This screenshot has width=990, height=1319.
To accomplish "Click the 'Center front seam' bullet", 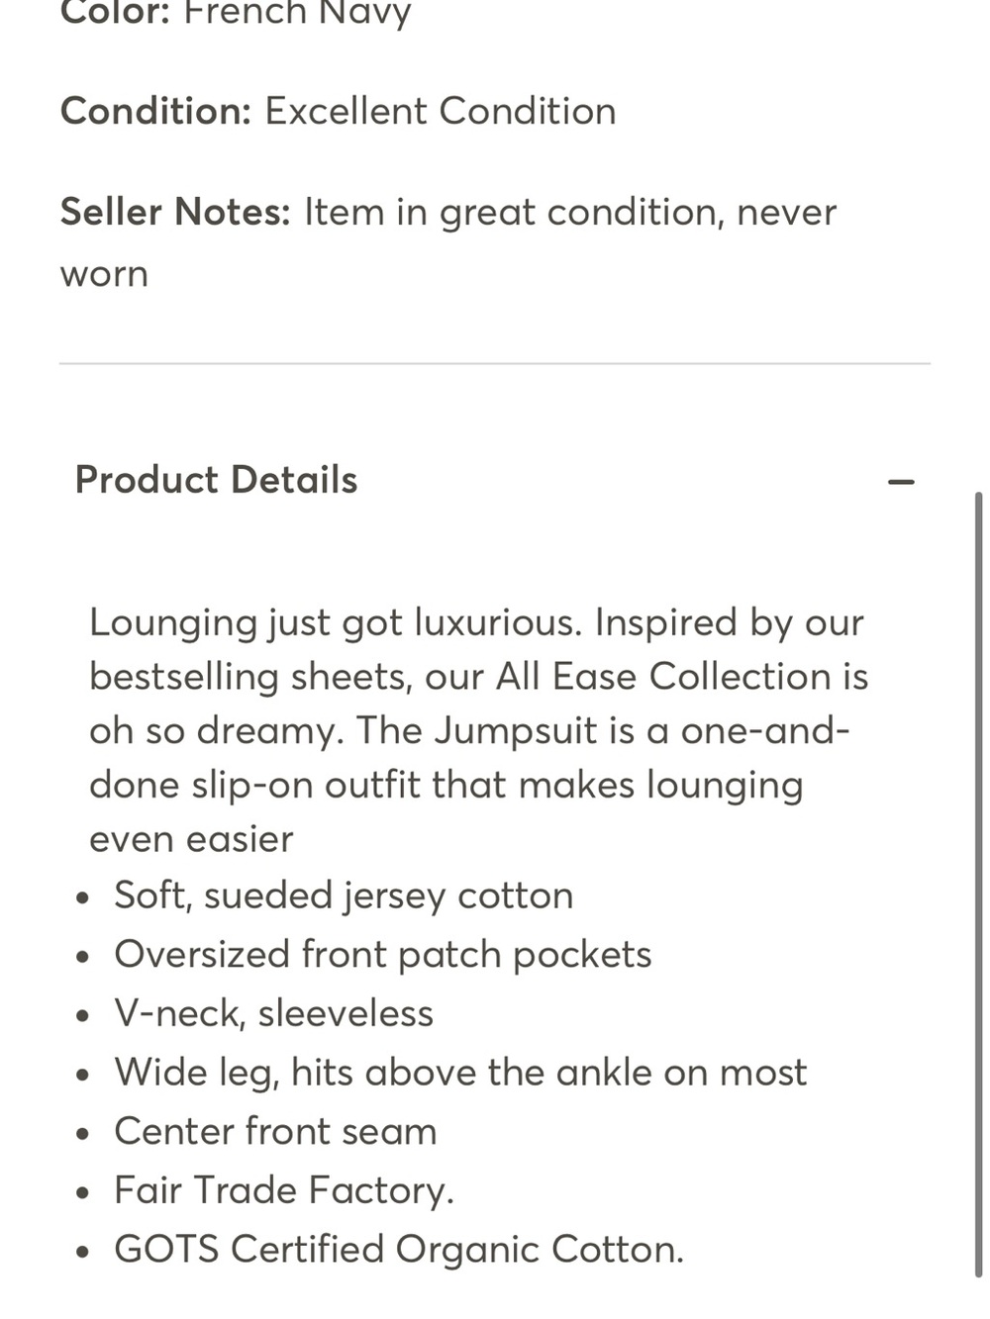I will [275, 1131].
